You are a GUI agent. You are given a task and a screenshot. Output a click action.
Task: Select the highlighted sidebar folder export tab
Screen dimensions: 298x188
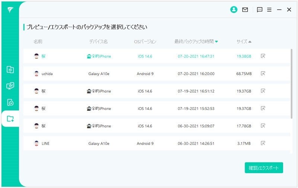pos(10,119)
